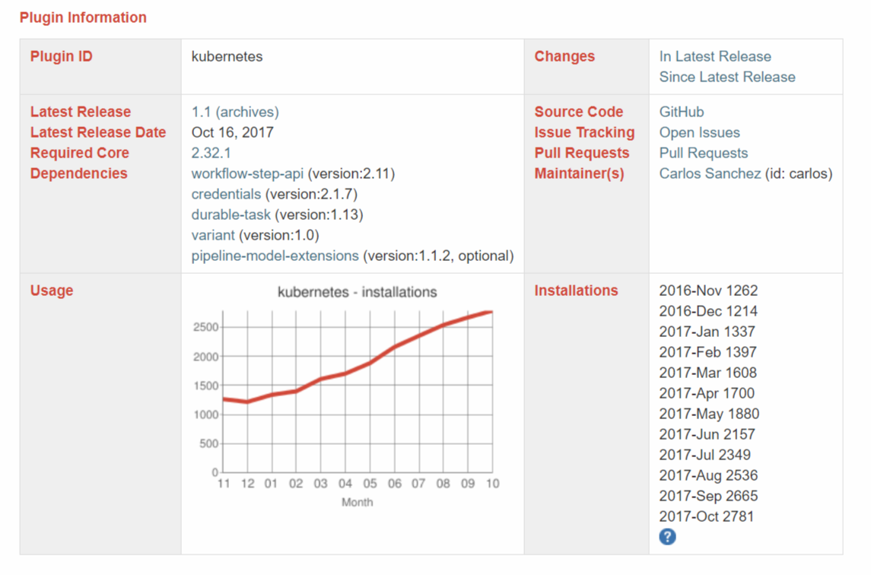Open the Since Latest Release link
Screen dimensions: 871x575
(x=727, y=78)
